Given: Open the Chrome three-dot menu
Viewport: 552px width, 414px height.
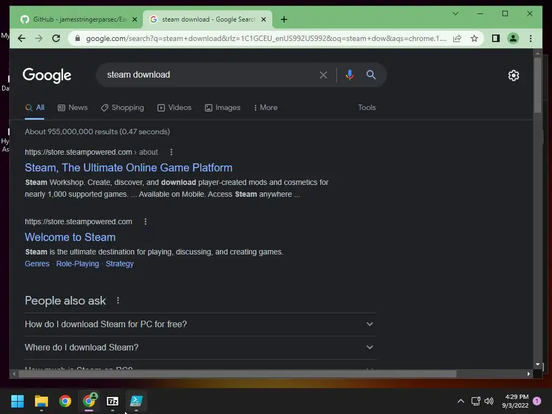Looking at the screenshot, I should 530,38.
